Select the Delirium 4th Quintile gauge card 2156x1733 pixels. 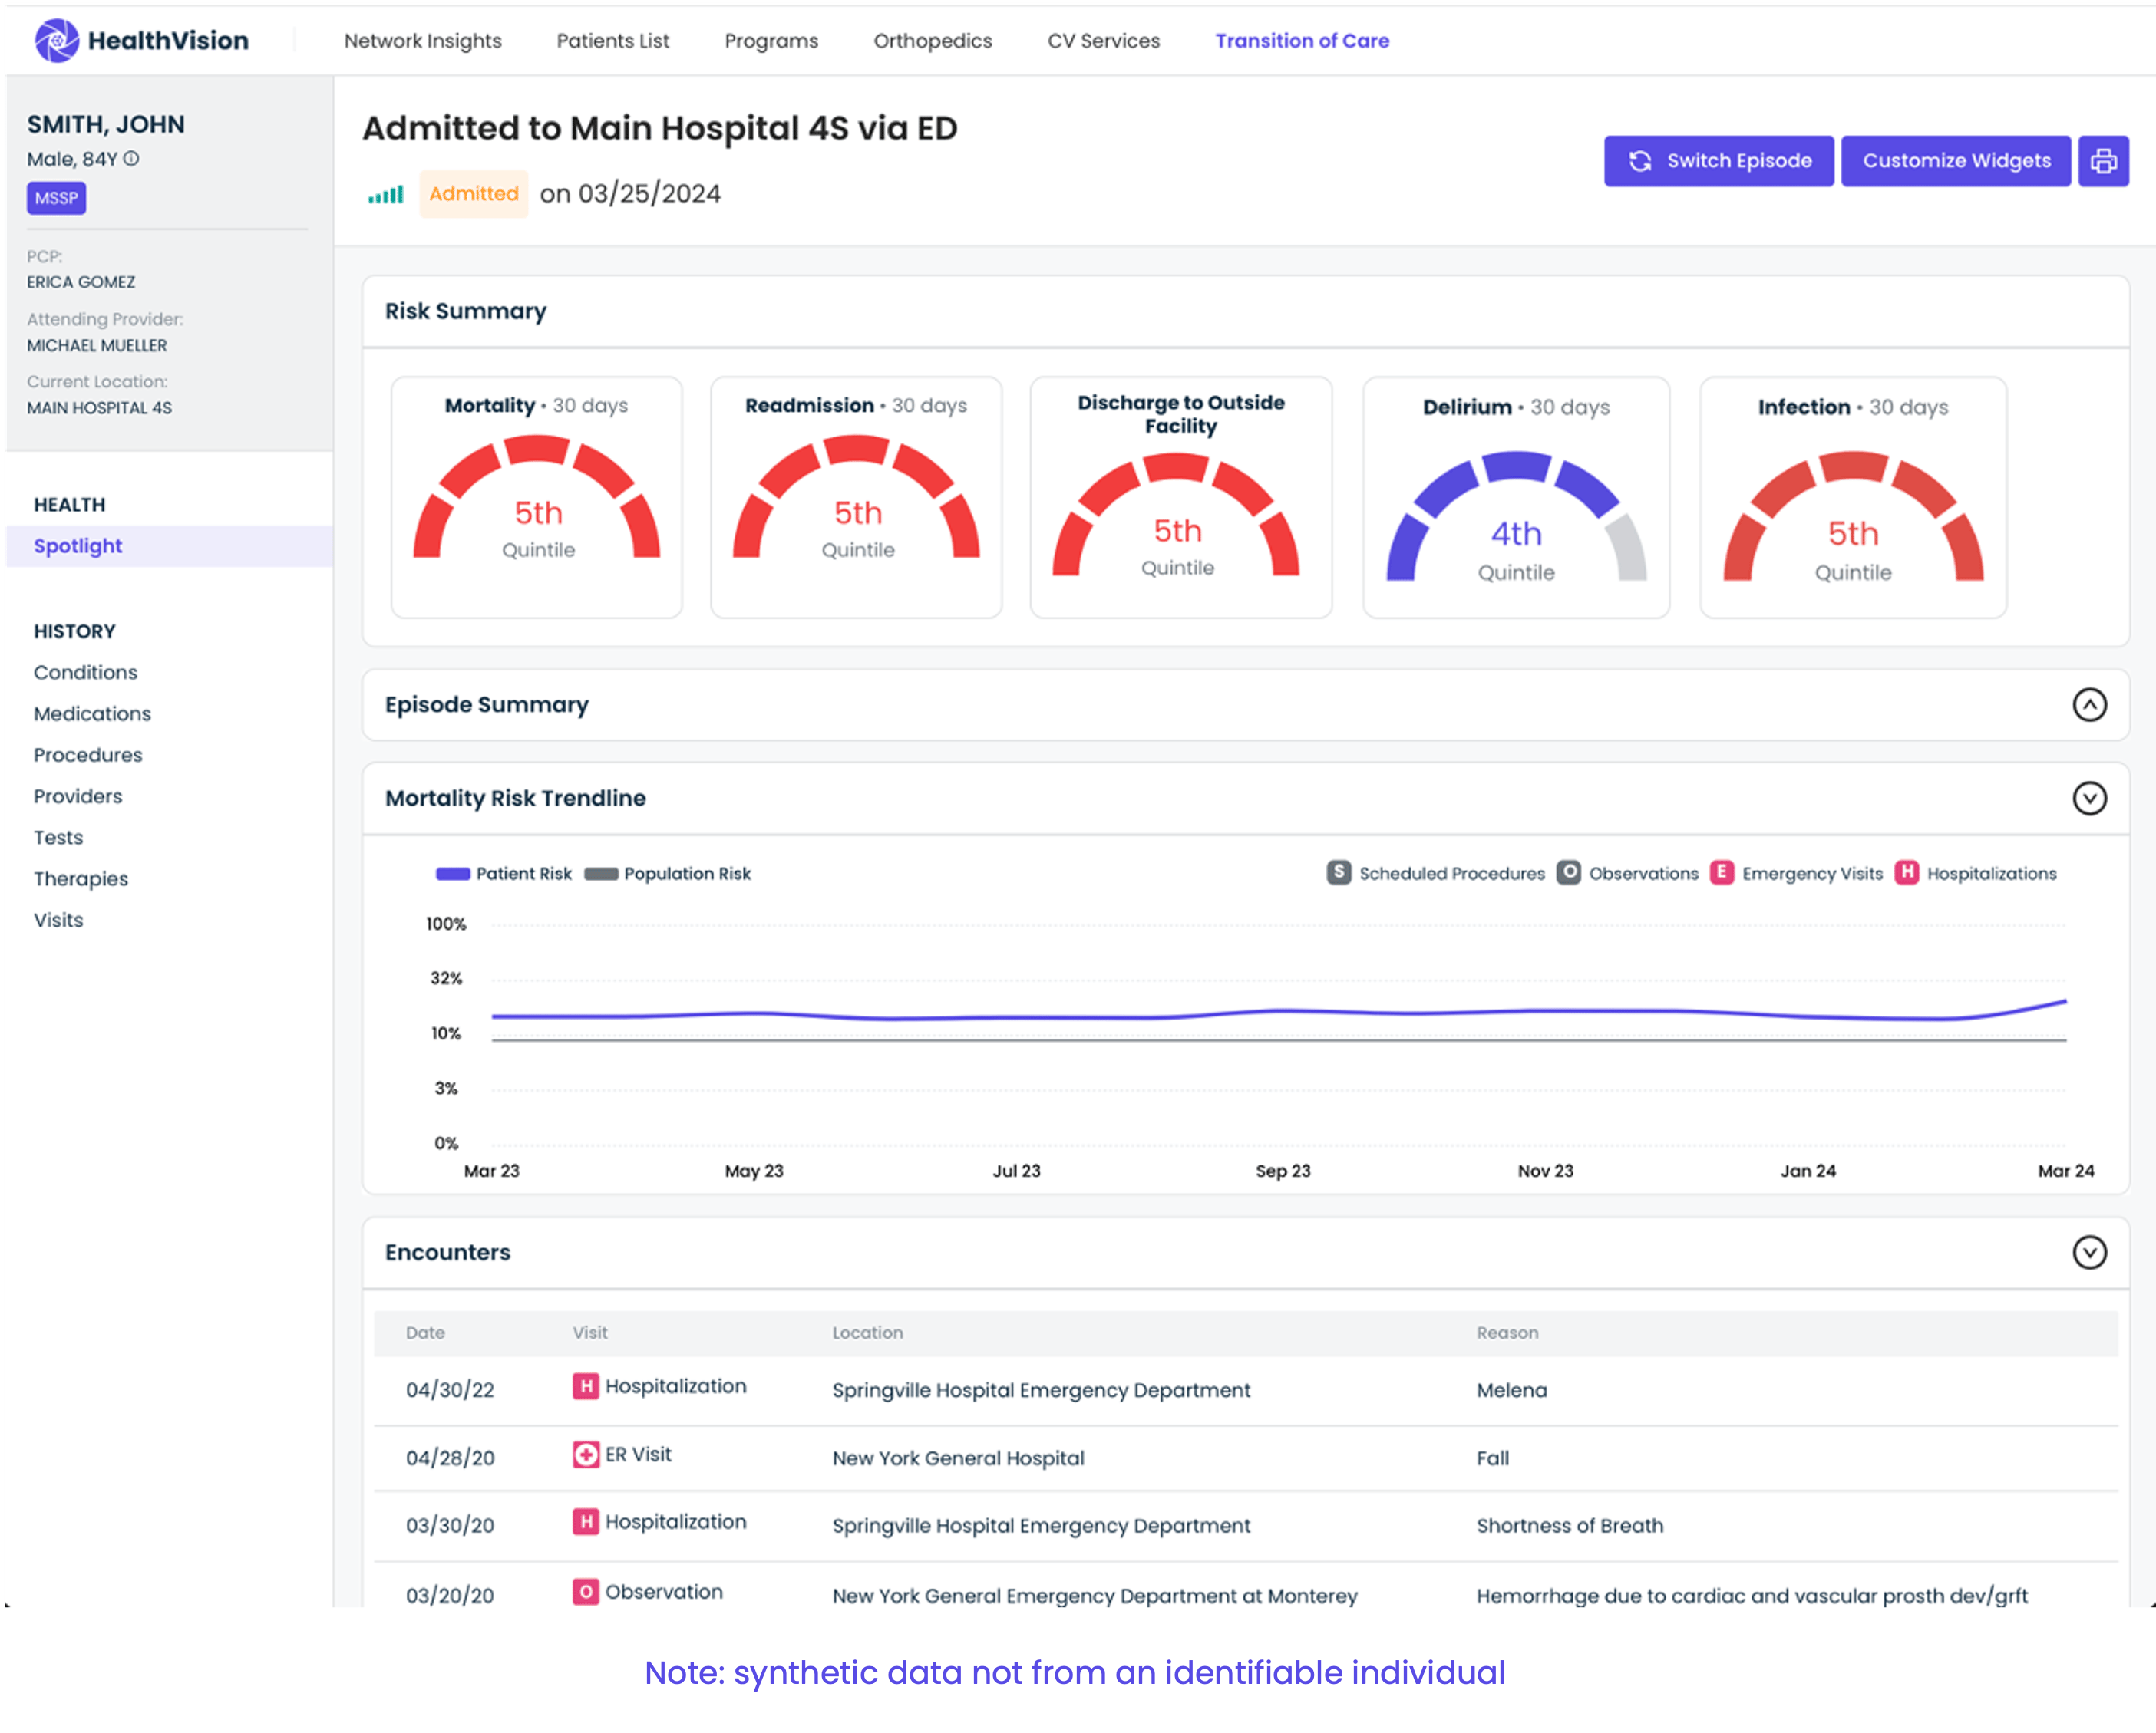(1516, 498)
